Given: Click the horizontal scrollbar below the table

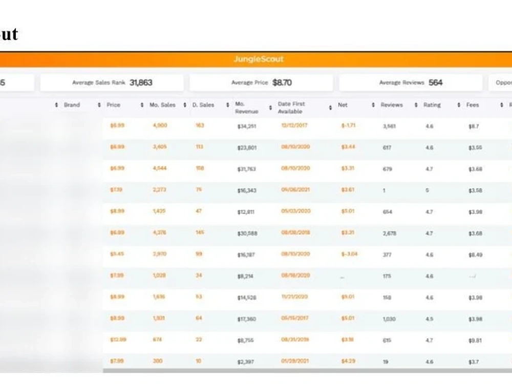Looking at the screenshot, I should [x=307, y=371].
